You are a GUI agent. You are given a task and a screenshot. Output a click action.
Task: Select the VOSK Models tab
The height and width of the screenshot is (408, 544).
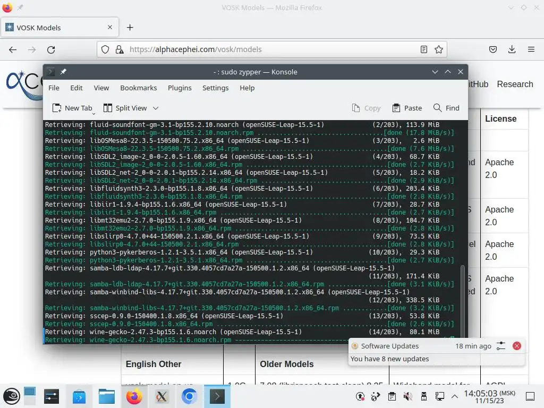(x=59, y=28)
